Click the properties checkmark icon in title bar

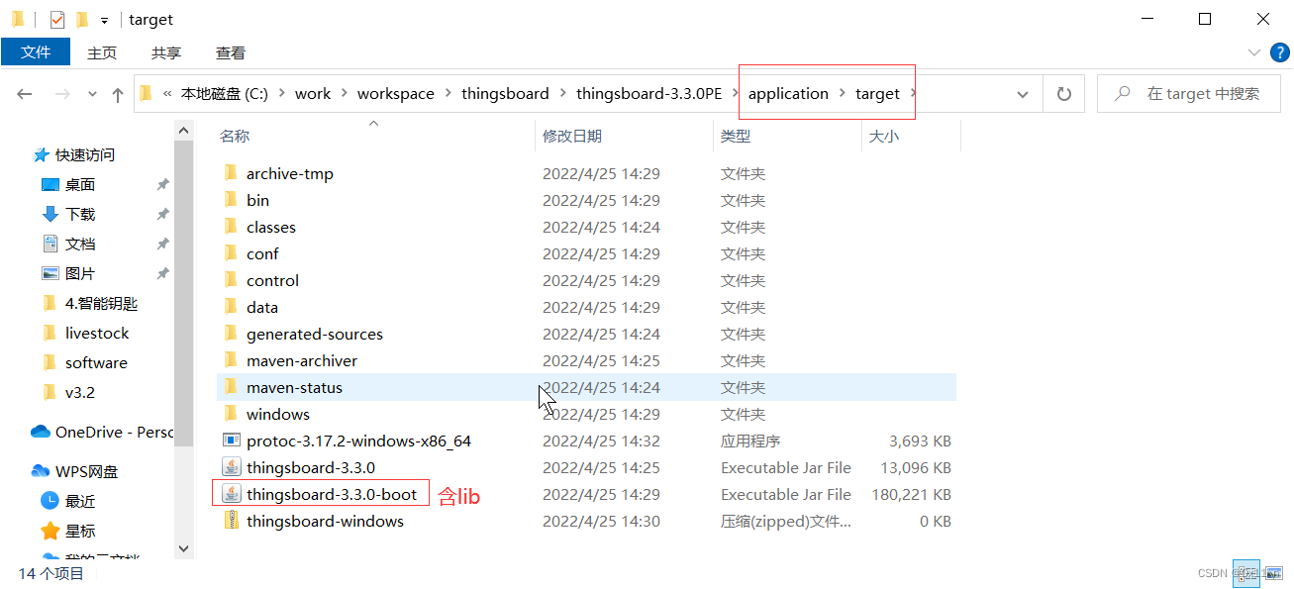(x=57, y=19)
